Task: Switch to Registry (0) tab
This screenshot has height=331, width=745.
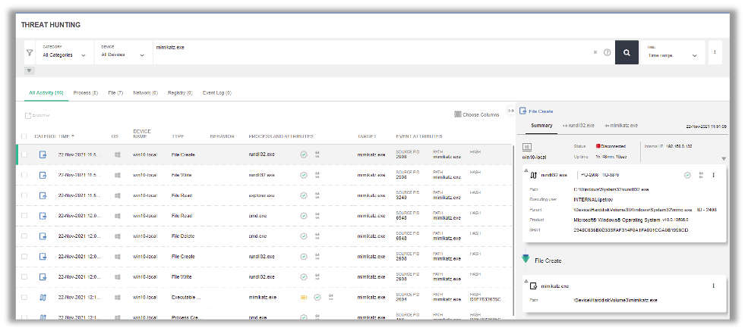Action: coord(180,93)
